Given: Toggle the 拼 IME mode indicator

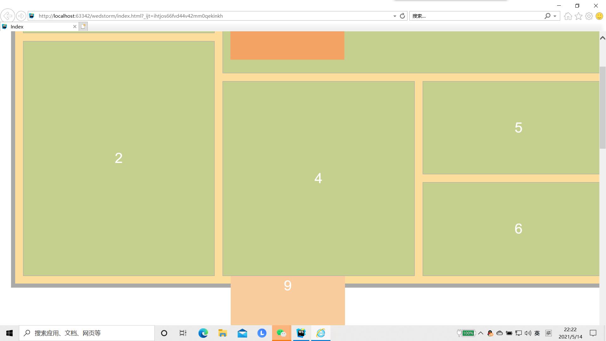Looking at the screenshot, I should [x=549, y=333].
